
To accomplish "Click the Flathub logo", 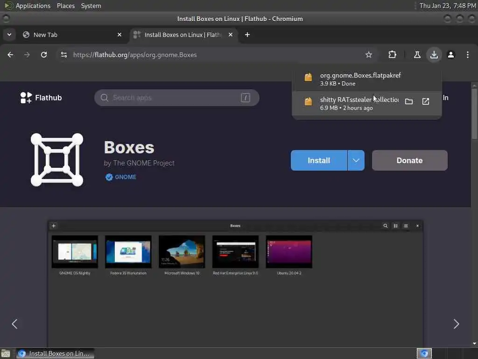I will pos(26,98).
